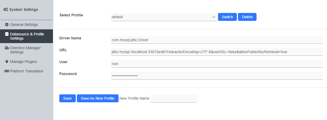Go to Directory Manager Settings
The width and height of the screenshot is (327, 120).
click(x=25, y=50)
